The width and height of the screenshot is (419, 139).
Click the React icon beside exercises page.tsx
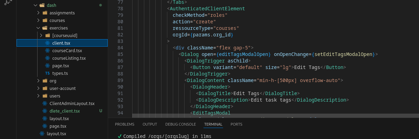click(48, 66)
